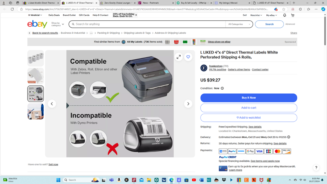
Task: Open the shopping cart icon
Action: 293,15
